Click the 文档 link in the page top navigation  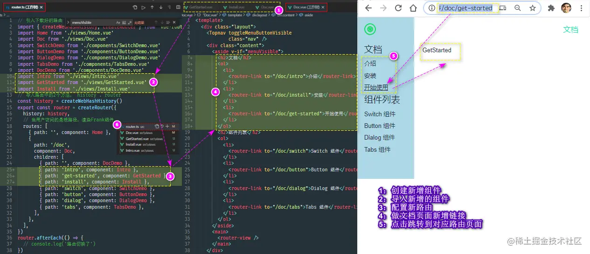pyautogui.click(x=570, y=29)
